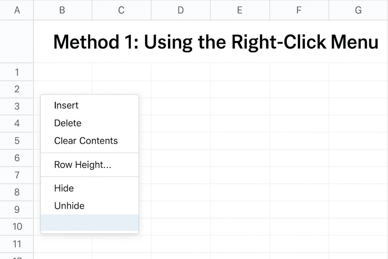The image size is (388, 259).
Task: Select column C header
Action: tap(121, 10)
